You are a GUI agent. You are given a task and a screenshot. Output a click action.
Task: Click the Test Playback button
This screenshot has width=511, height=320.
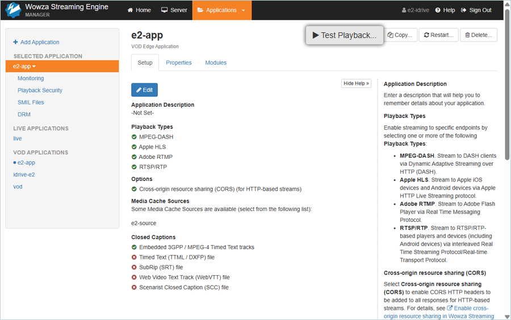pyautogui.click(x=345, y=35)
